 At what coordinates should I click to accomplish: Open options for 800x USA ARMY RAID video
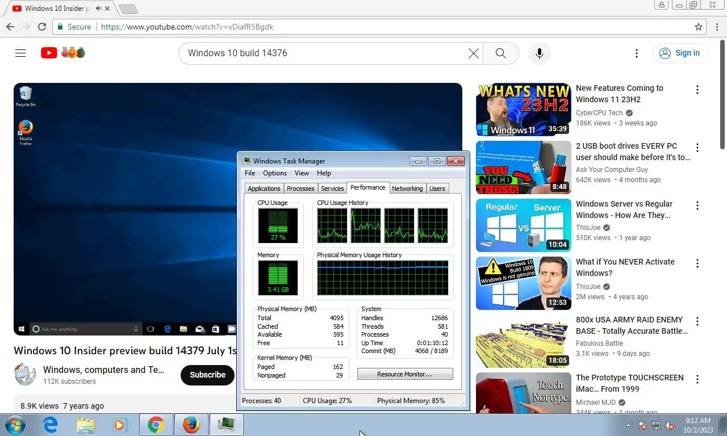697,321
